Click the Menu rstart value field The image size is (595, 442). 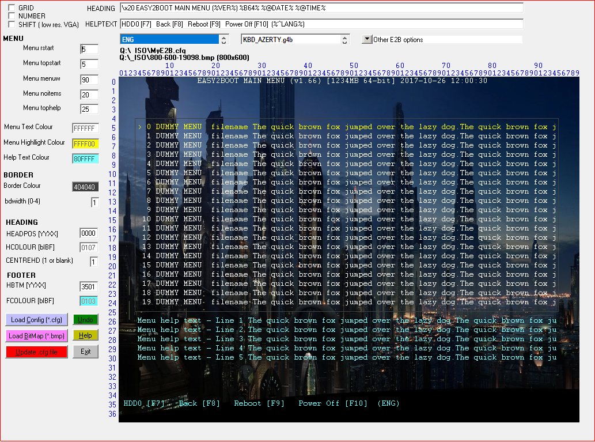pyautogui.click(x=89, y=50)
